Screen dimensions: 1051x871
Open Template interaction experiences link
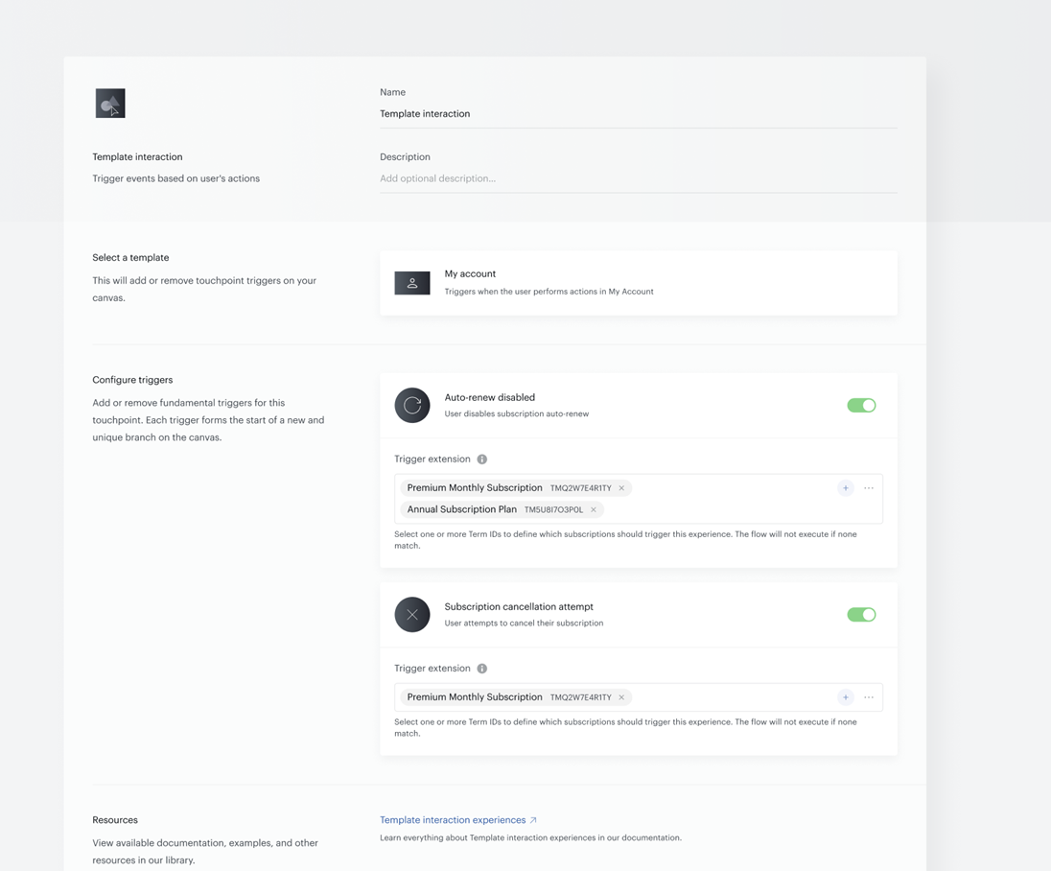click(x=453, y=820)
